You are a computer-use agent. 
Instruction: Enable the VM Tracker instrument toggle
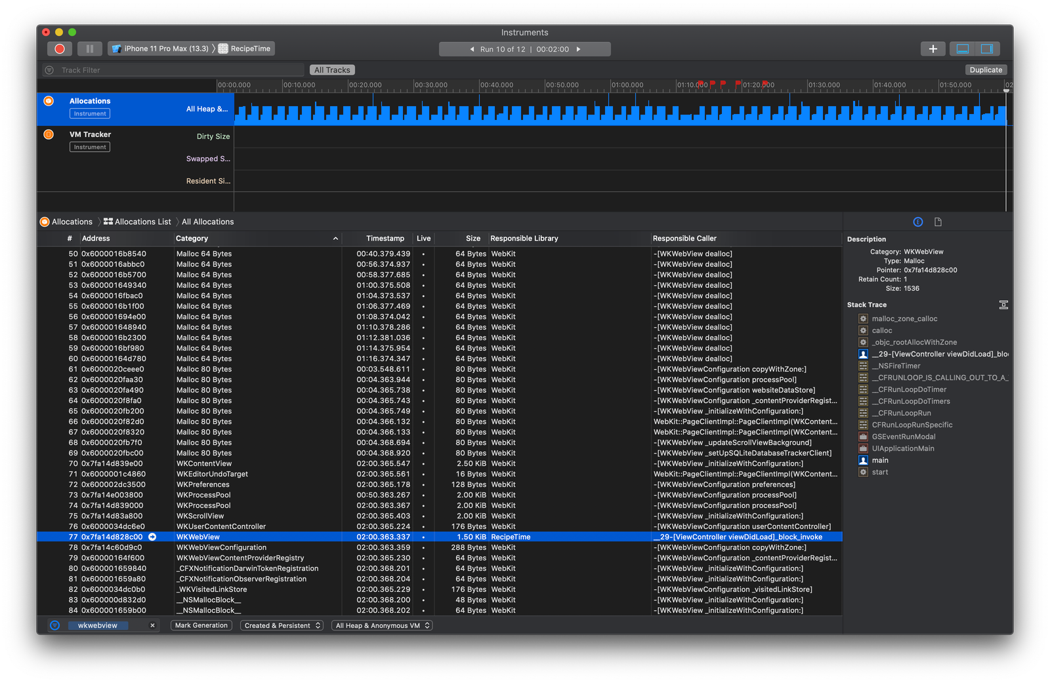pyautogui.click(x=49, y=134)
